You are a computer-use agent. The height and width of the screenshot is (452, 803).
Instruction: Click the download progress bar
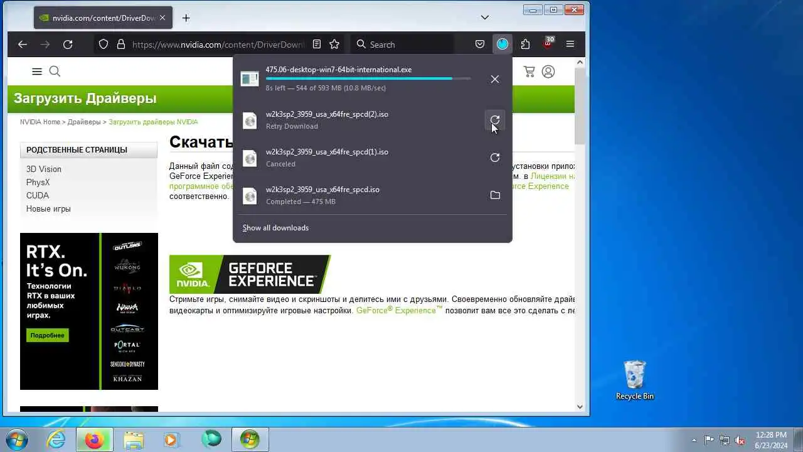[368, 78]
